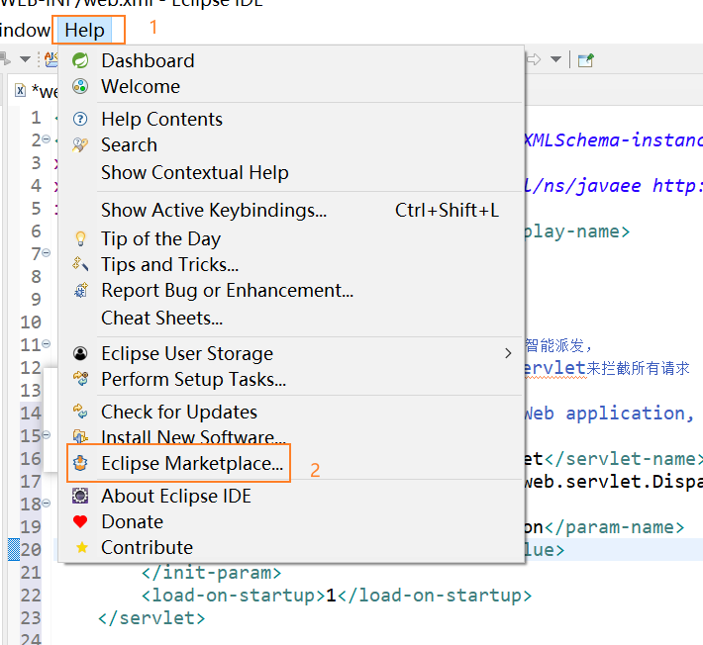Image resolution: width=703 pixels, height=645 pixels.
Task: Collapse the fold marker on line 18
Action: point(46,503)
